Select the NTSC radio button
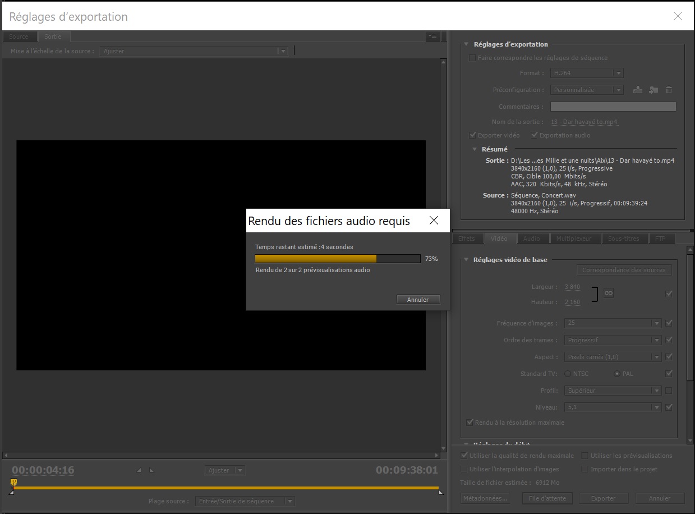Screen dimensions: 695x514 point(568,374)
